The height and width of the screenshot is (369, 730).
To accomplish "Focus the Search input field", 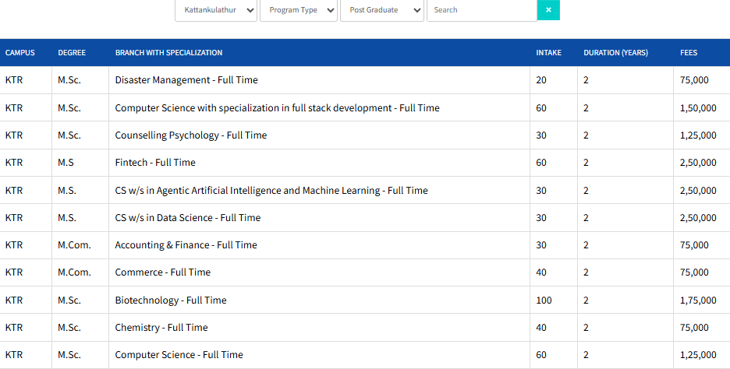I will tap(481, 10).
